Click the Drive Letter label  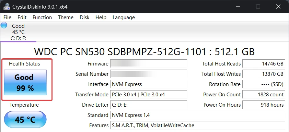(x=95, y=105)
